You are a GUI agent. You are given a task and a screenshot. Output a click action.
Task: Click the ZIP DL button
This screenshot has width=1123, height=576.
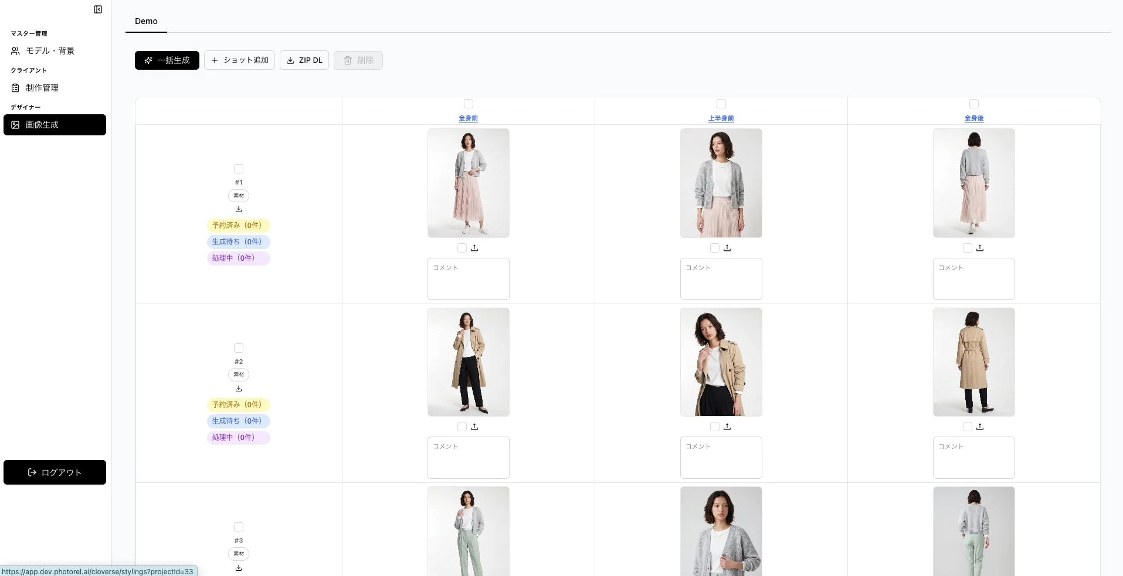point(304,60)
